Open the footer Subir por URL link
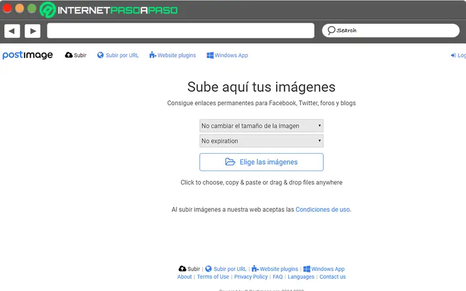 pos(230,269)
